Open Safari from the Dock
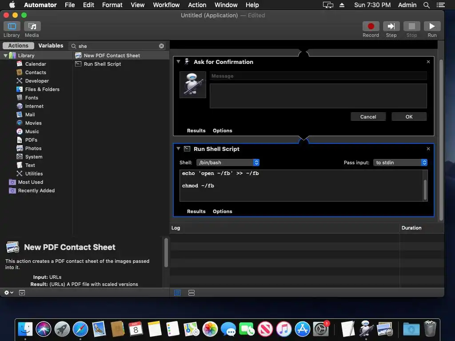Image resolution: width=455 pixels, height=341 pixels. click(80, 329)
